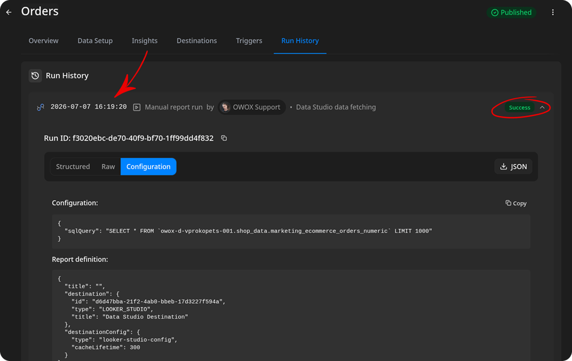
Task: Go back using the arrow beside Orders
Action: click(8, 12)
